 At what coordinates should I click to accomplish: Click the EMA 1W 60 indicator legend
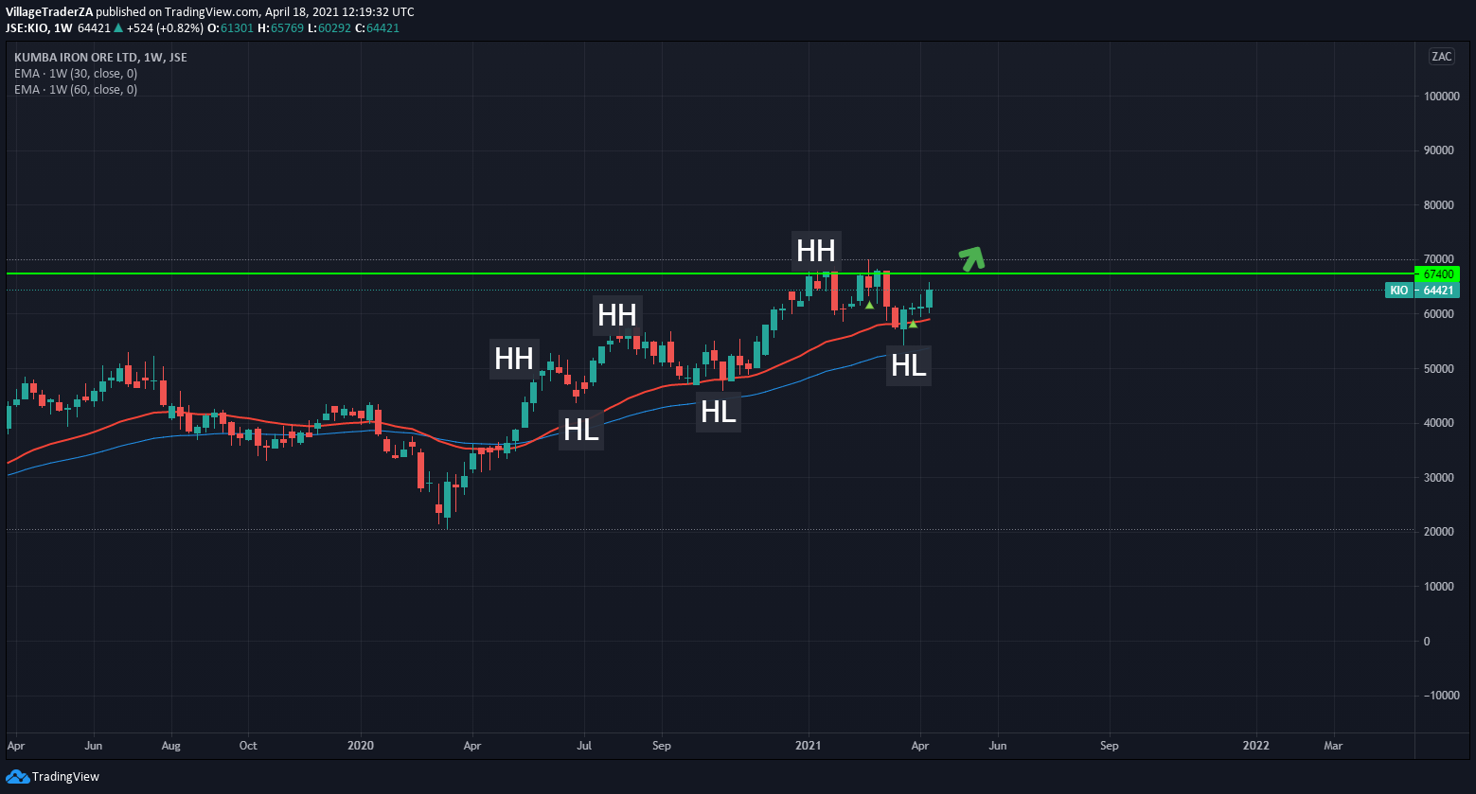click(76, 90)
